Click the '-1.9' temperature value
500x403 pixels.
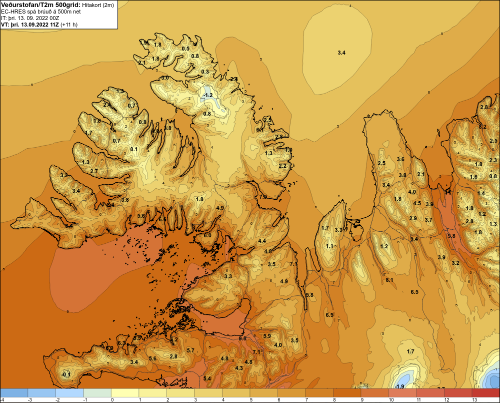pyautogui.click(x=399, y=386)
